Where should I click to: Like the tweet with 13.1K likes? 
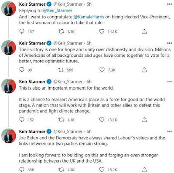click(x=102, y=120)
